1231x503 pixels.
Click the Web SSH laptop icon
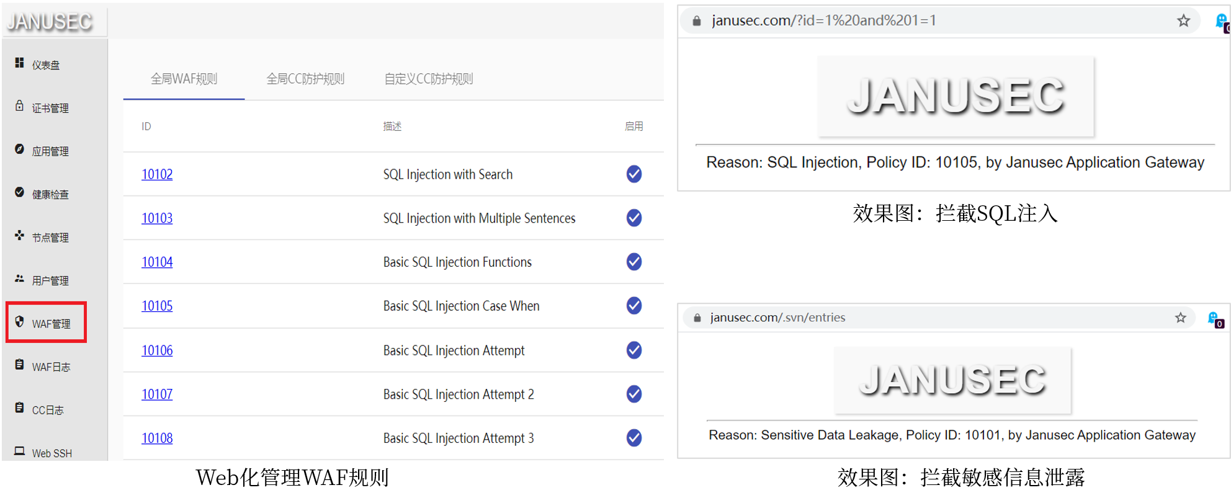pos(20,452)
